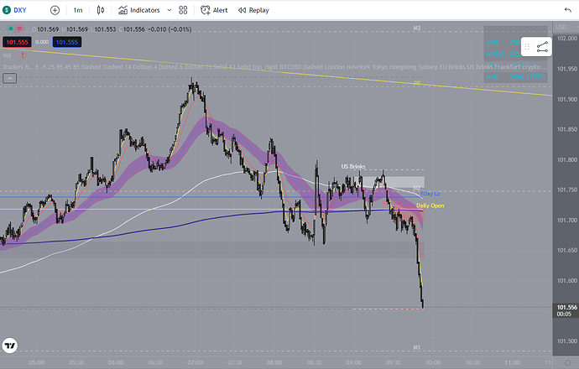
Task: Open the Vol indicator error warning
Action: (23, 55)
